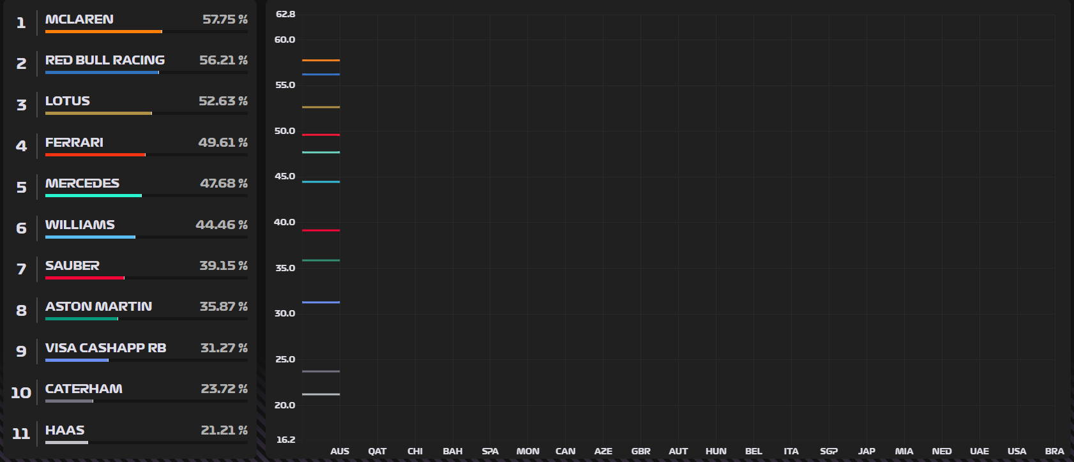1074x462 pixels.
Task: Select the McLaren team row
Action: pos(130,22)
